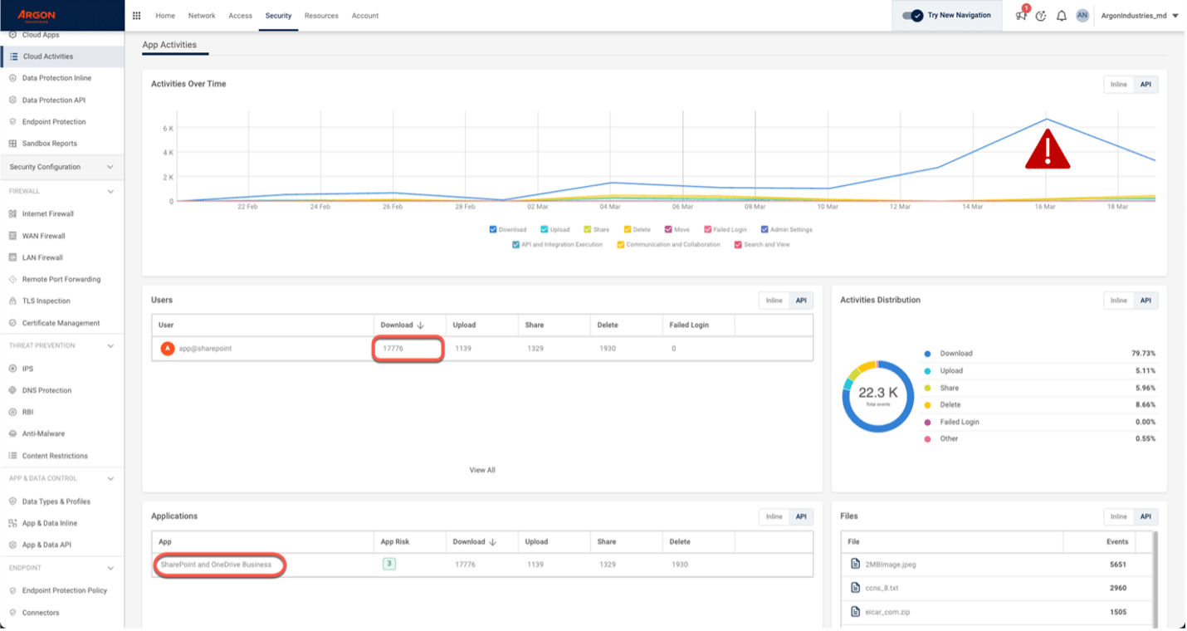Open Certificate Management
The width and height of the screenshot is (1187, 631).
[62, 323]
